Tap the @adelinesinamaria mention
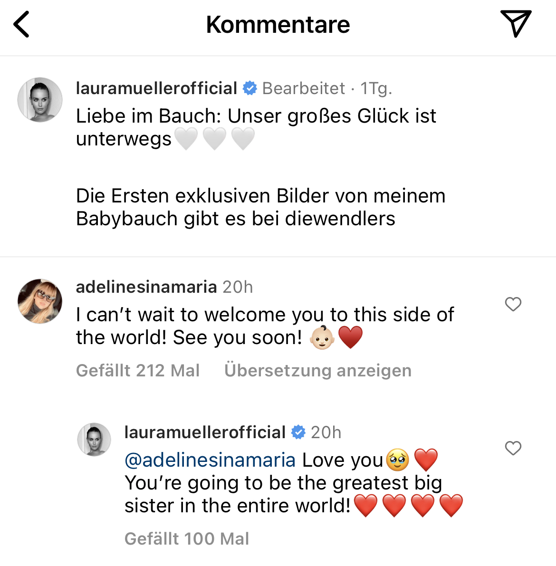This screenshot has height=566, width=556. pos(210,460)
